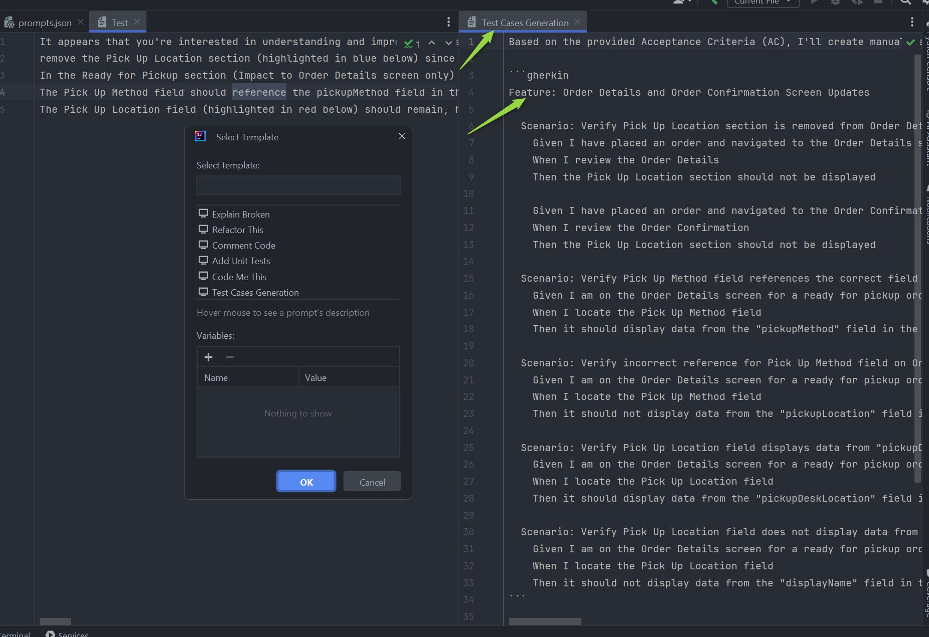Close the Test tab

[x=137, y=22]
